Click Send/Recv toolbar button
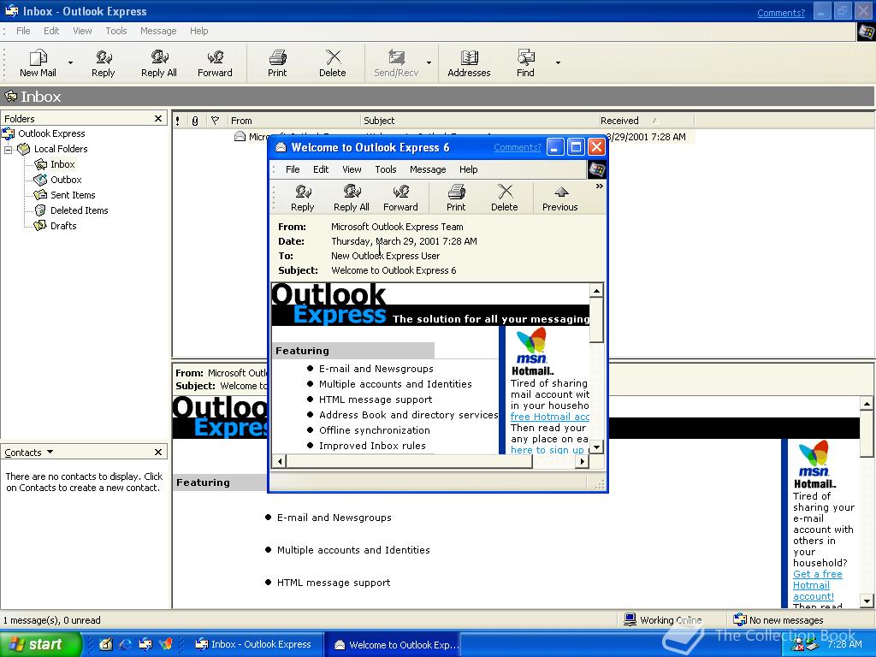The image size is (876, 657). [396, 63]
